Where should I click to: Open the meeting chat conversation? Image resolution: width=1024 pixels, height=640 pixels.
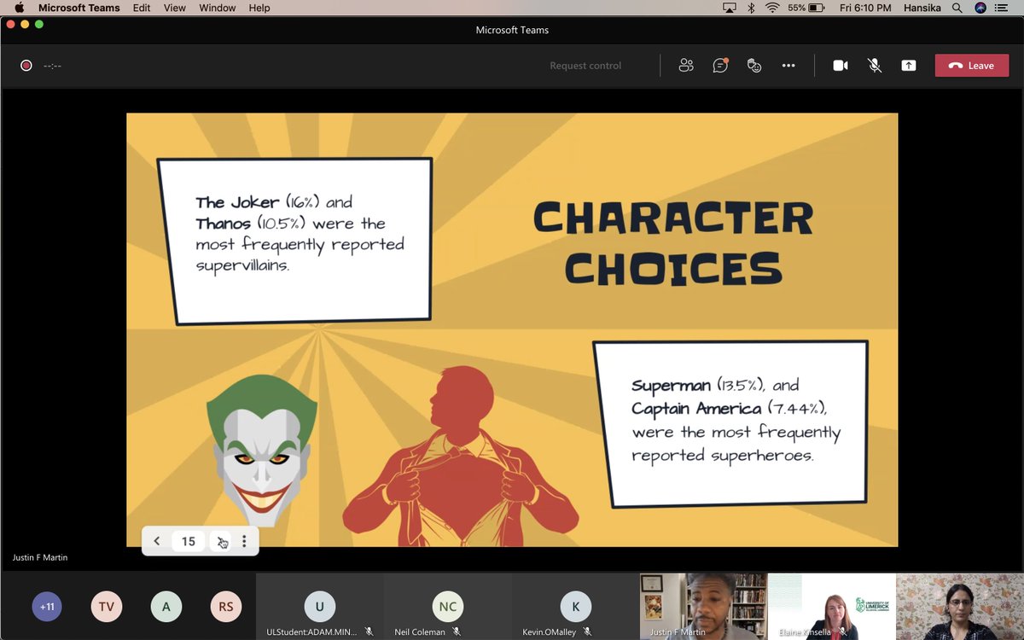click(x=720, y=66)
